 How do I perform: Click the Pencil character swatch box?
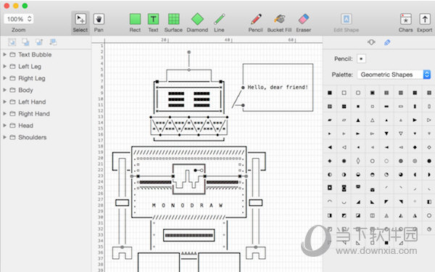(361, 59)
